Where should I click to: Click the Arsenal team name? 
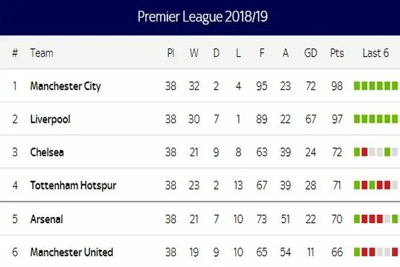click(47, 219)
